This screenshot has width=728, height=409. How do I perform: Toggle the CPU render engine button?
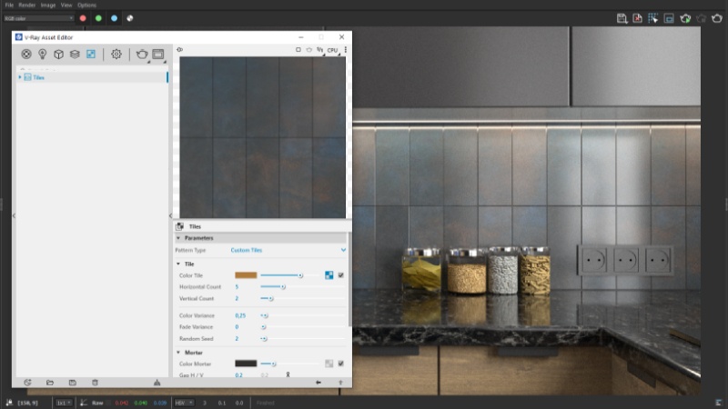point(332,50)
